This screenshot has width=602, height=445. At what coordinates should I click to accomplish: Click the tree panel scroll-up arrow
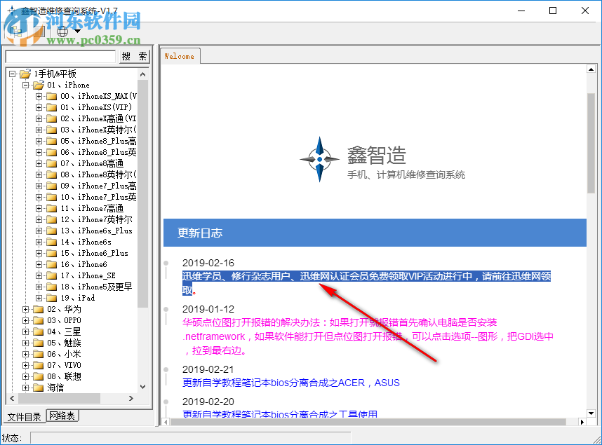(x=143, y=74)
